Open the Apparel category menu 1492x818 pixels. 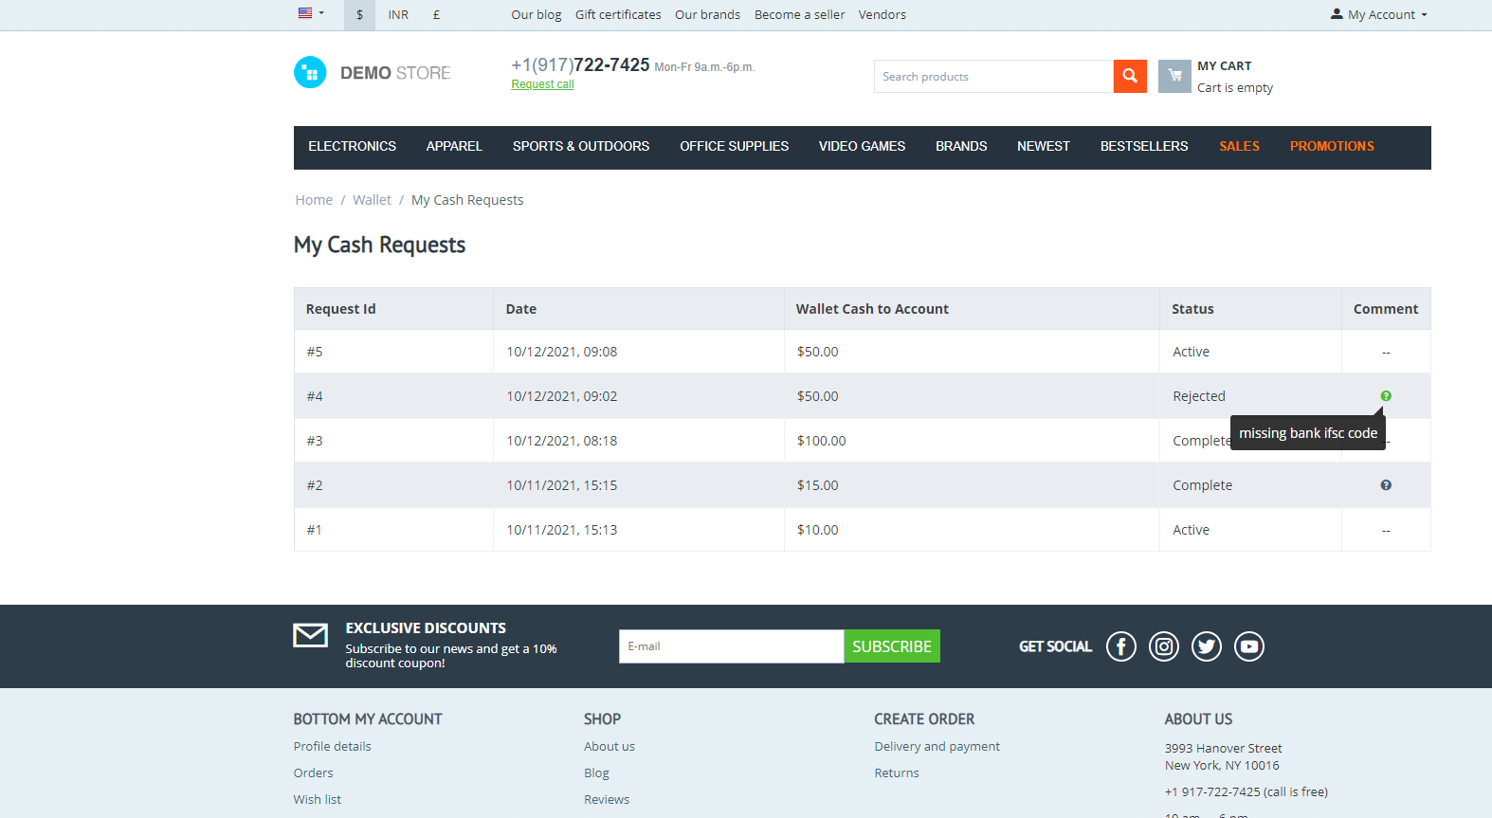454,147
